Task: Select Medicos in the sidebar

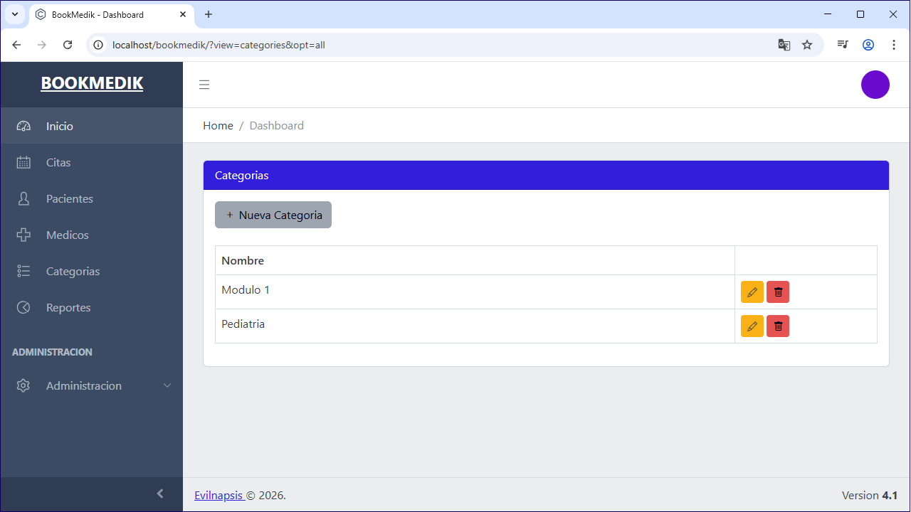Action: (x=92, y=235)
